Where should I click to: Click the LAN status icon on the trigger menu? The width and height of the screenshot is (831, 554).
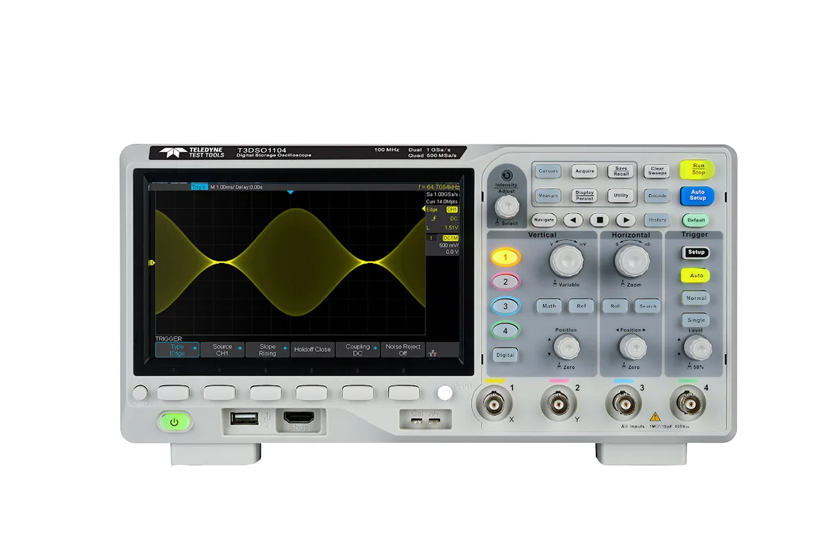pyautogui.click(x=432, y=351)
